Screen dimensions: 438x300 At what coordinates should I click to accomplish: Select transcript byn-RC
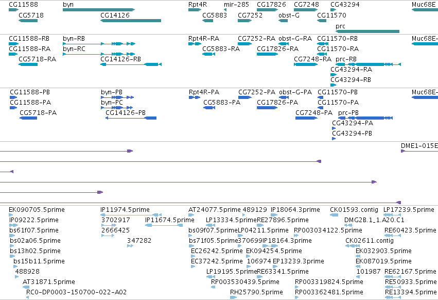point(99,54)
